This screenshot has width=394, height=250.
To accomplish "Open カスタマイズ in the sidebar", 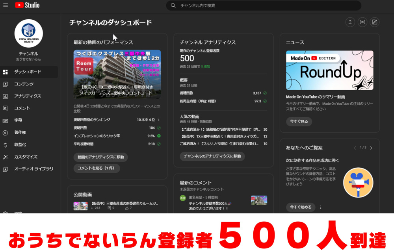I will (x=24, y=157).
